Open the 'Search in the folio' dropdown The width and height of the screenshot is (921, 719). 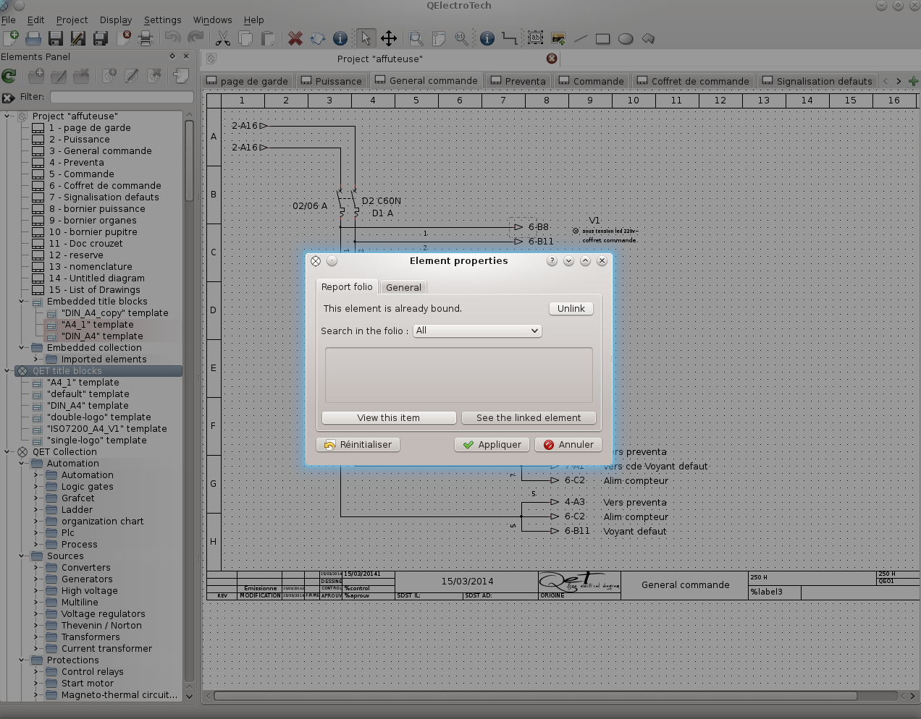pyautogui.click(x=476, y=331)
